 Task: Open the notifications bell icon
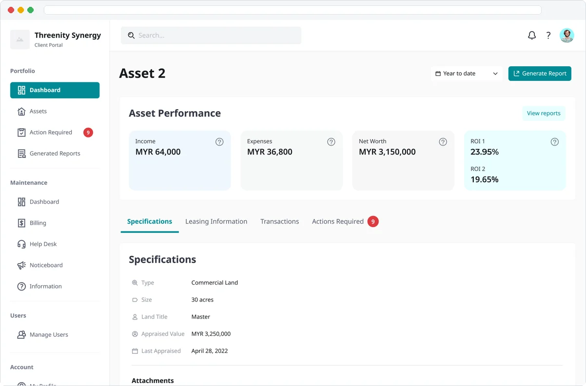click(x=532, y=36)
